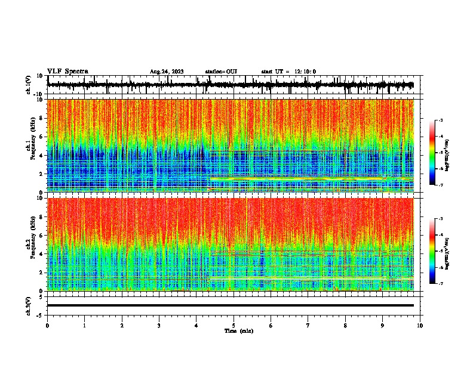Click the "-7" label on ch.1 colorbar
The height and width of the screenshot is (365, 473).
click(x=440, y=185)
